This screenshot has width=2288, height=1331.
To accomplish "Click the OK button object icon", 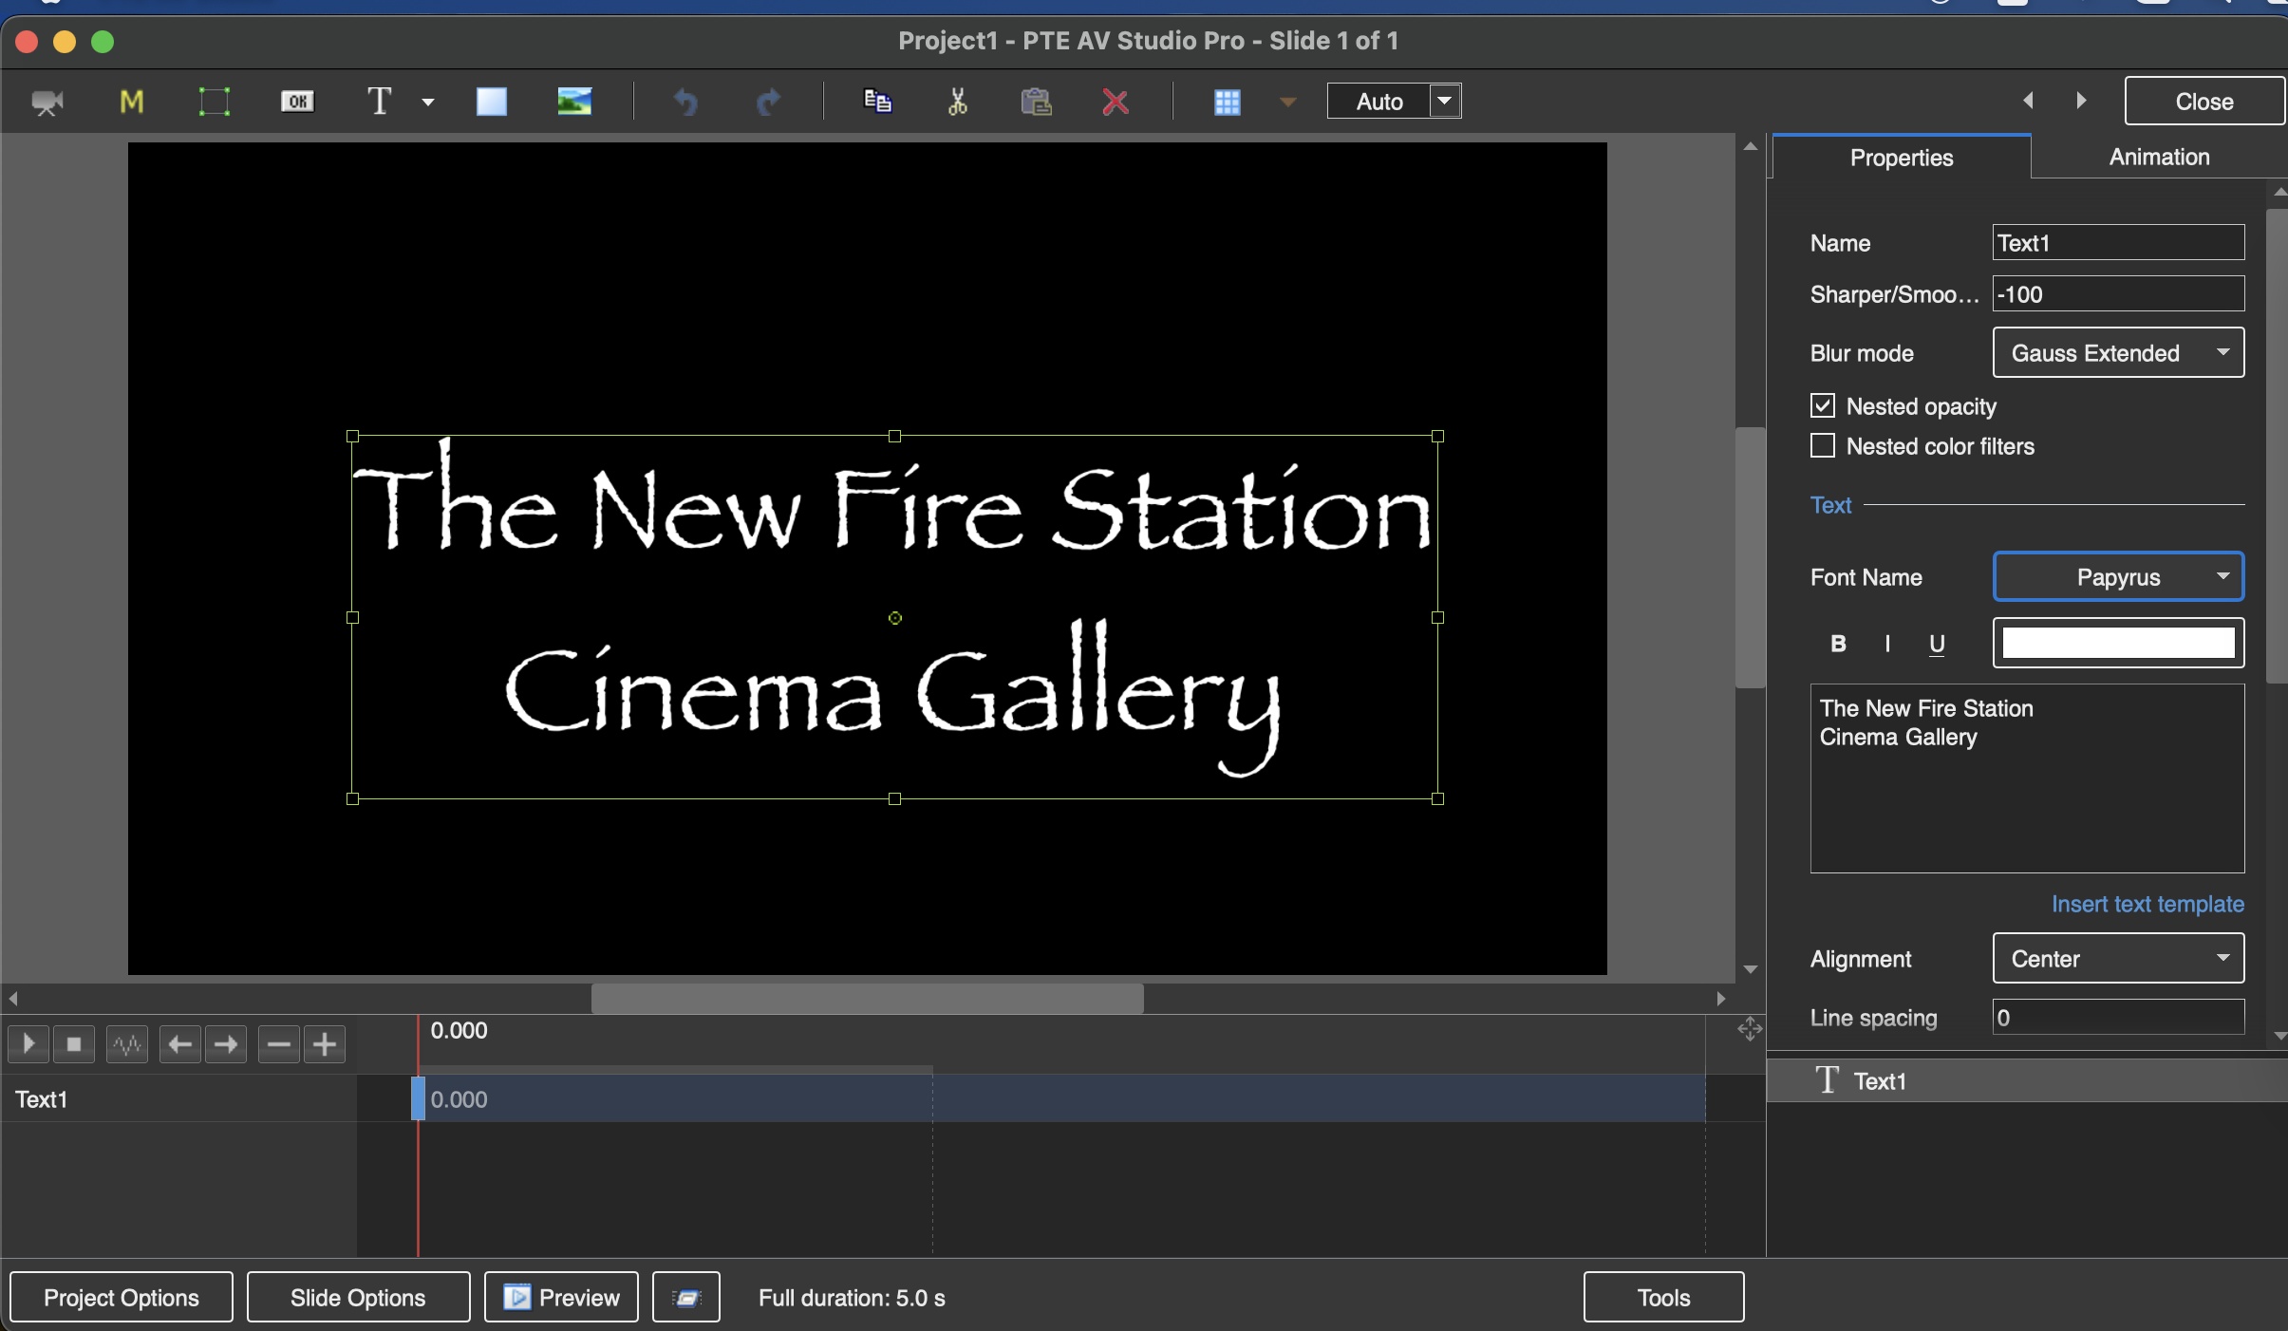I will pos(297,102).
